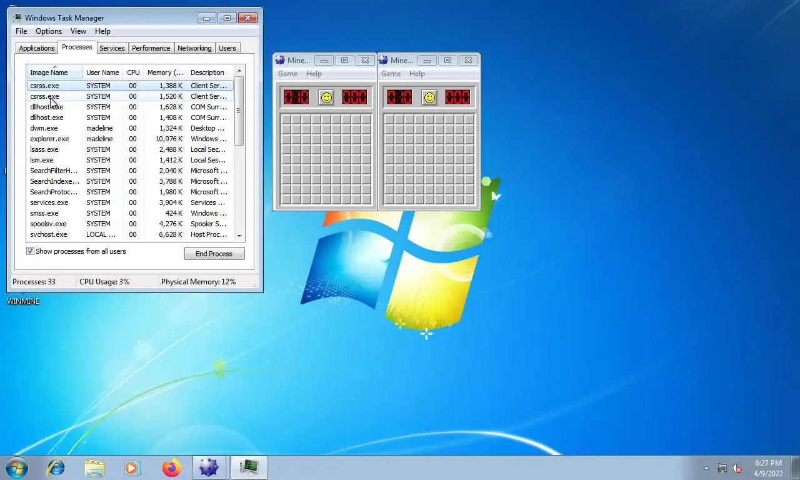The image size is (800, 480).
Task: Click Processes: 33 status entry
Action: [34, 282]
